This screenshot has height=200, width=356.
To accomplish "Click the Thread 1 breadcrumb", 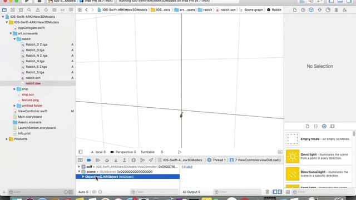I will point(216,160).
